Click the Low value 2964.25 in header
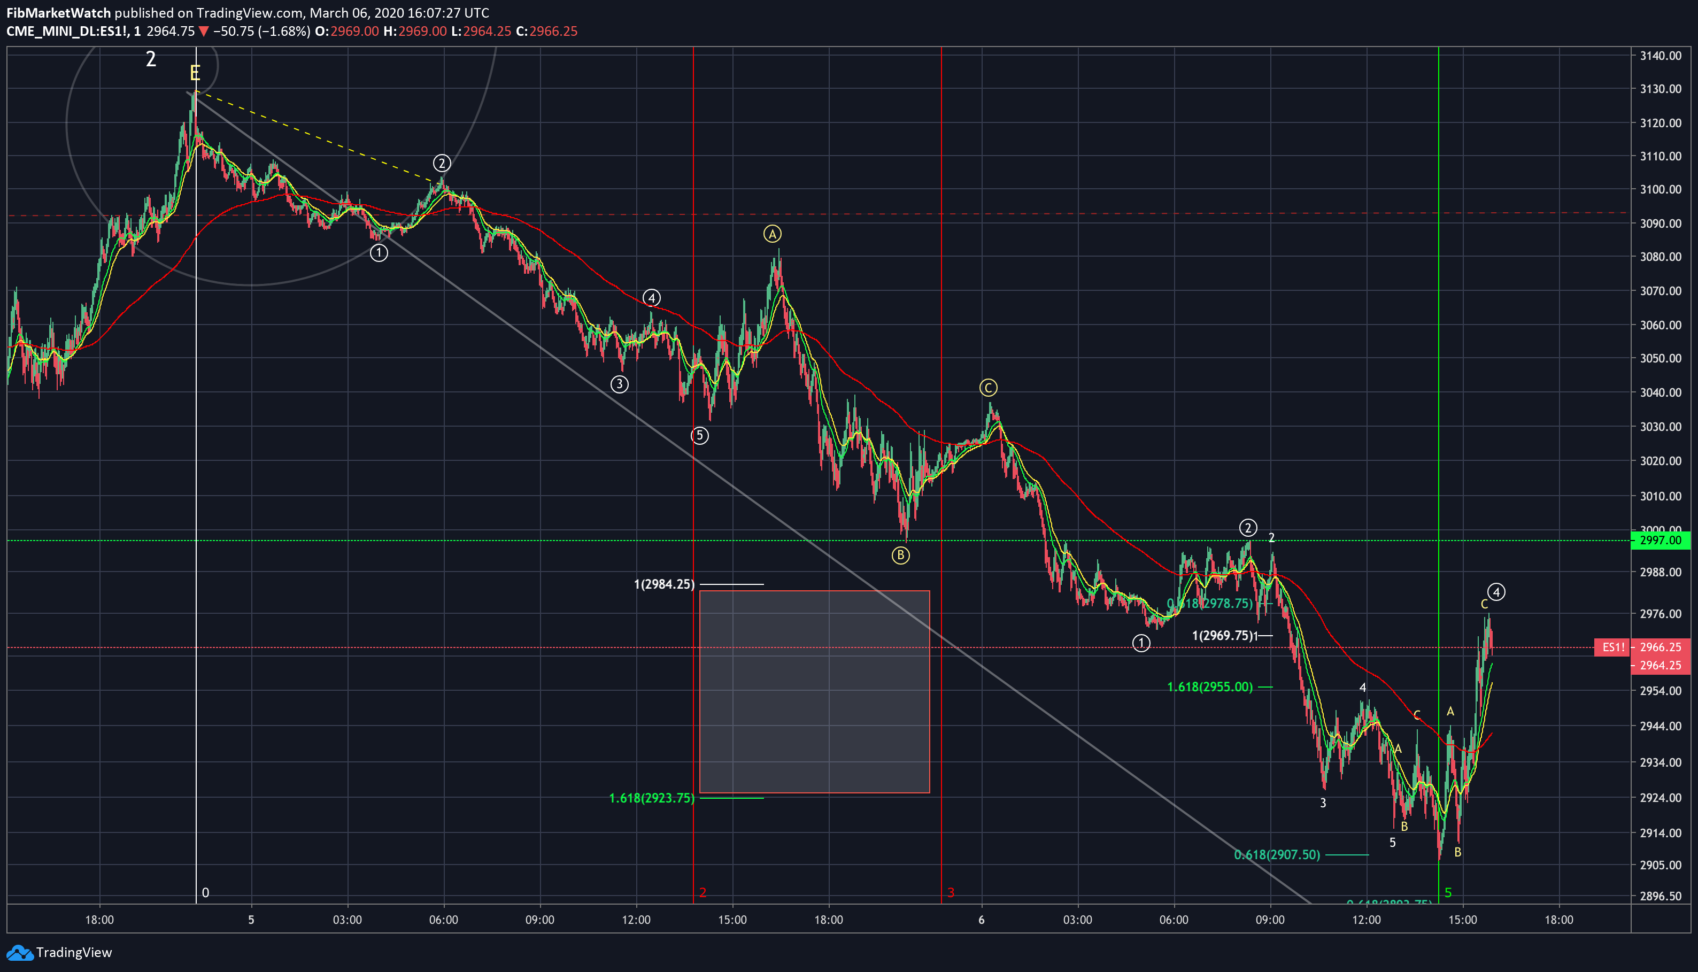The height and width of the screenshot is (972, 1698). [x=487, y=32]
